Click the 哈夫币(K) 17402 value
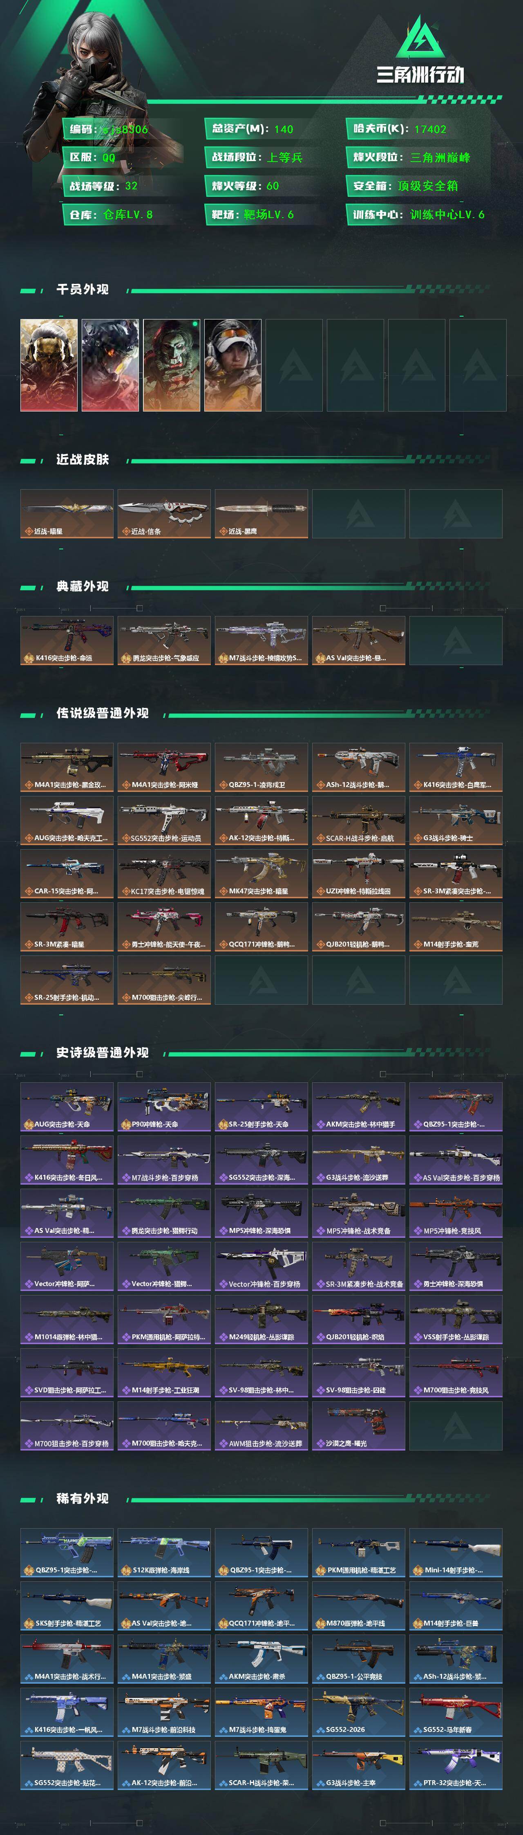The width and height of the screenshot is (523, 1835). click(x=430, y=129)
